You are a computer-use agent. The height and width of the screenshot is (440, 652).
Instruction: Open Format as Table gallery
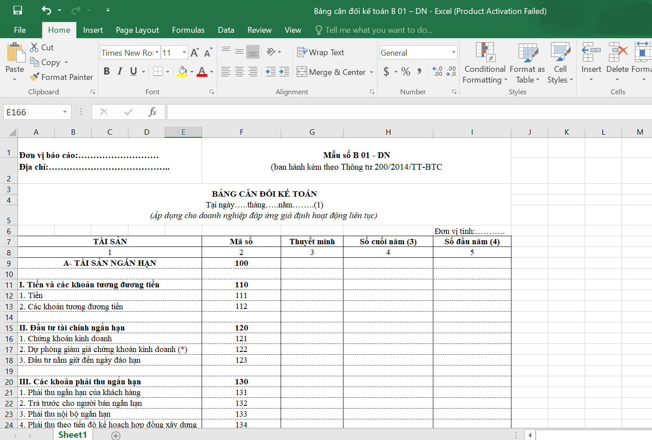point(528,63)
